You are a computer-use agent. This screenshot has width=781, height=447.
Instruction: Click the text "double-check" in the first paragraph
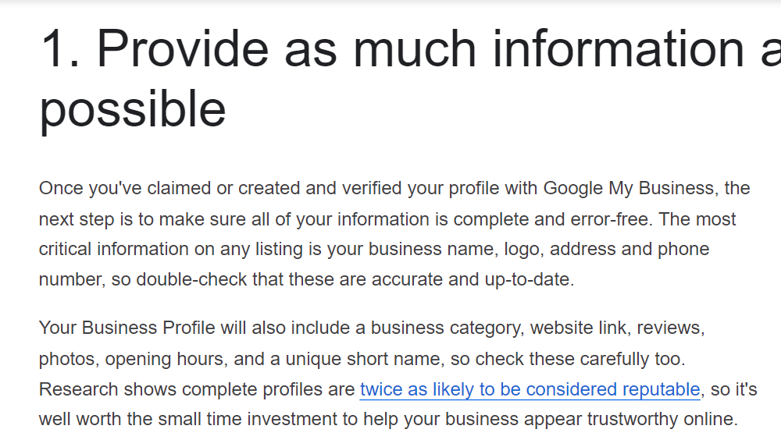point(186,279)
